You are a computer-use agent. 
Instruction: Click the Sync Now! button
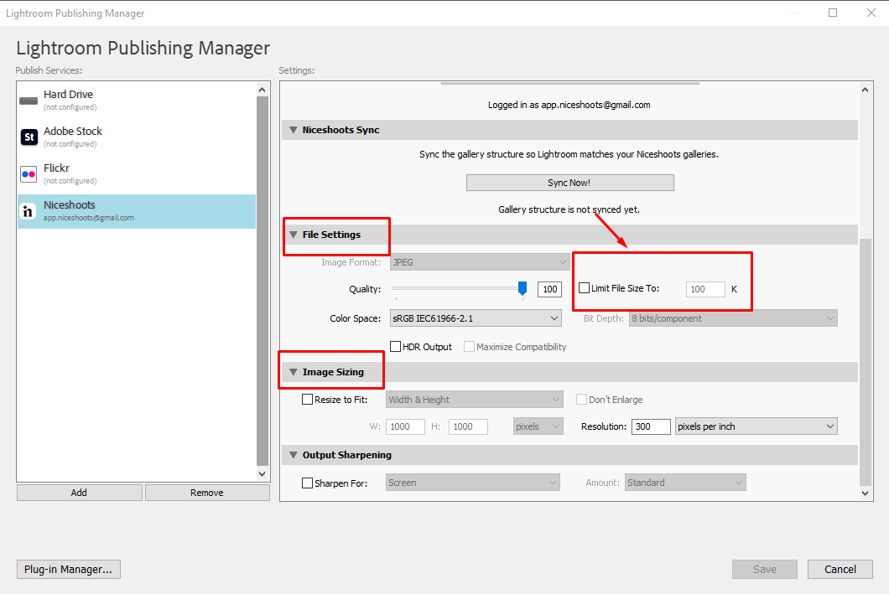[x=569, y=183]
